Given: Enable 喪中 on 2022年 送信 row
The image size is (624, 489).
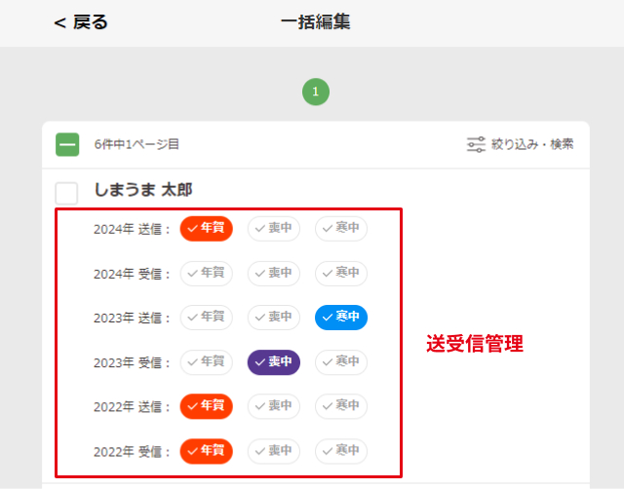Looking at the screenshot, I should tap(274, 406).
